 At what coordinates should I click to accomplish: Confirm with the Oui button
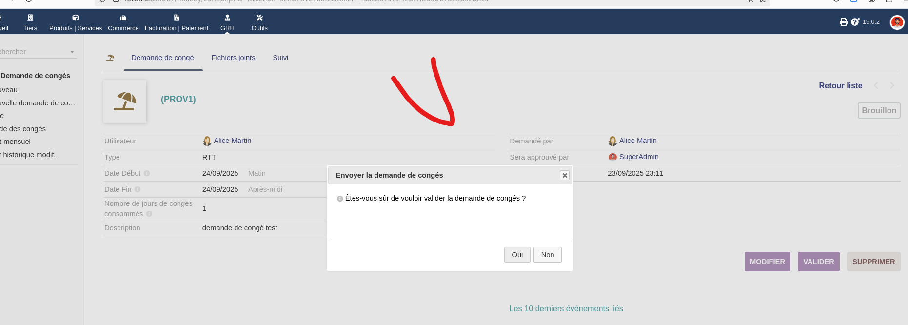[517, 255]
